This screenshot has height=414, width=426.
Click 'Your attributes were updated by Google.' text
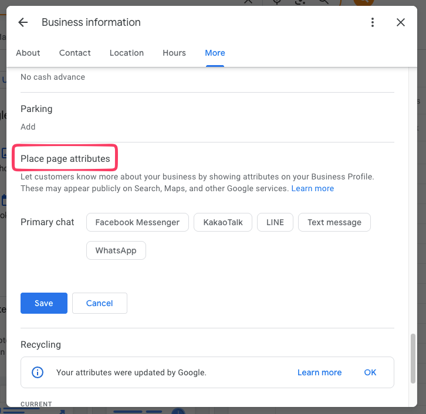point(131,372)
